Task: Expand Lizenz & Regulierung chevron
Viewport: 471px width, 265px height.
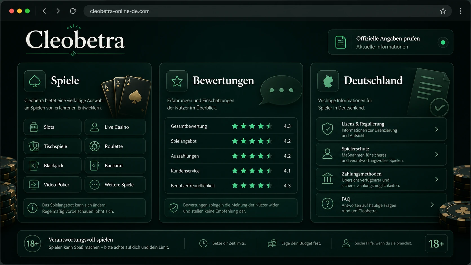Action: (x=437, y=129)
